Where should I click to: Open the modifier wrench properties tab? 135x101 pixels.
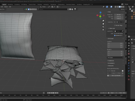(129, 63)
